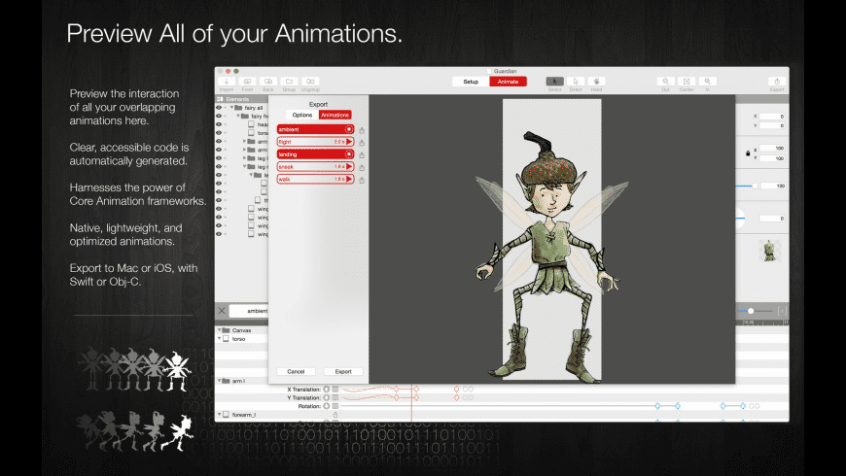Image resolution: width=846 pixels, height=476 pixels.
Task: Click the Rotation keyframe circle icon
Action: click(327, 406)
